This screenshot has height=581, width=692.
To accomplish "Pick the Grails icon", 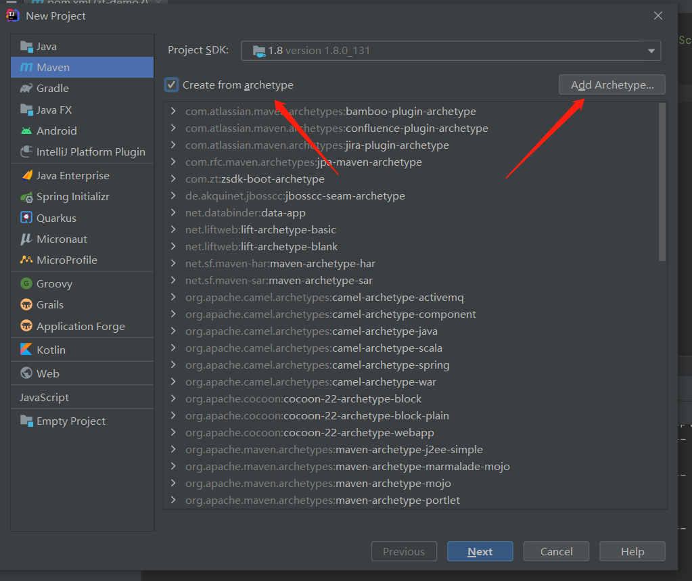I will [26, 305].
